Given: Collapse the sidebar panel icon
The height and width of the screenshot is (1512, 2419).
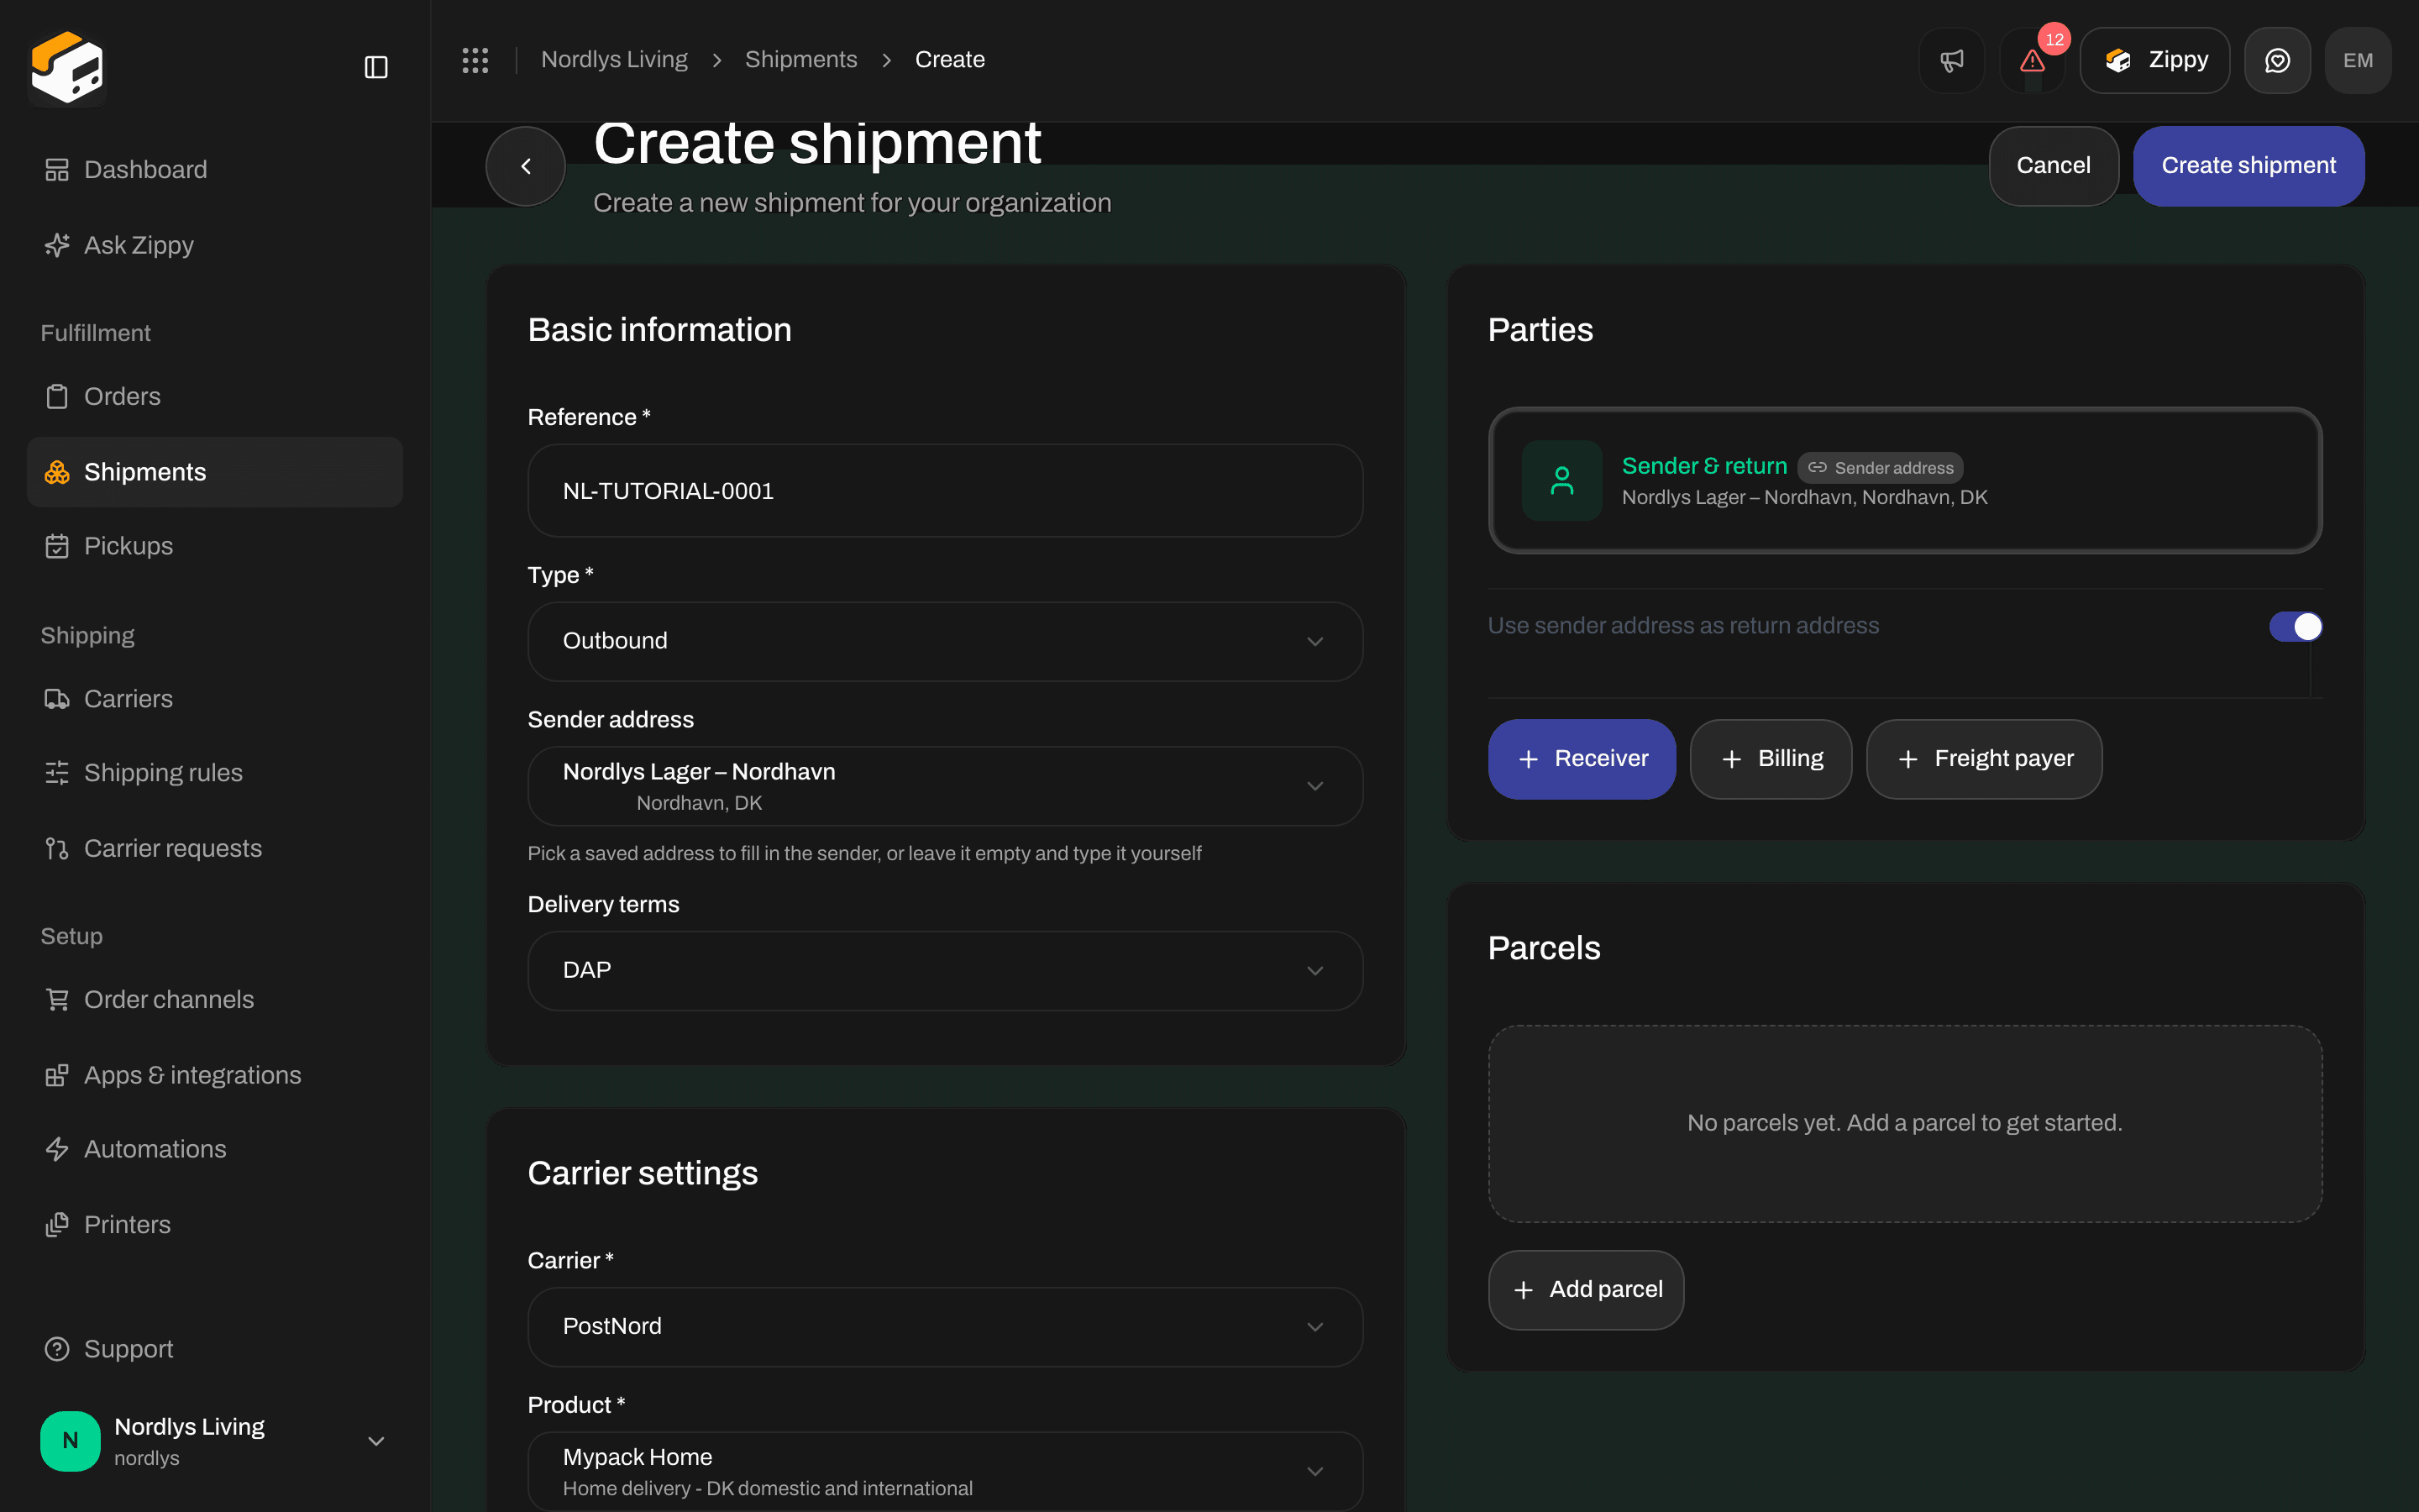Looking at the screenshot, I should click(375, 67).
